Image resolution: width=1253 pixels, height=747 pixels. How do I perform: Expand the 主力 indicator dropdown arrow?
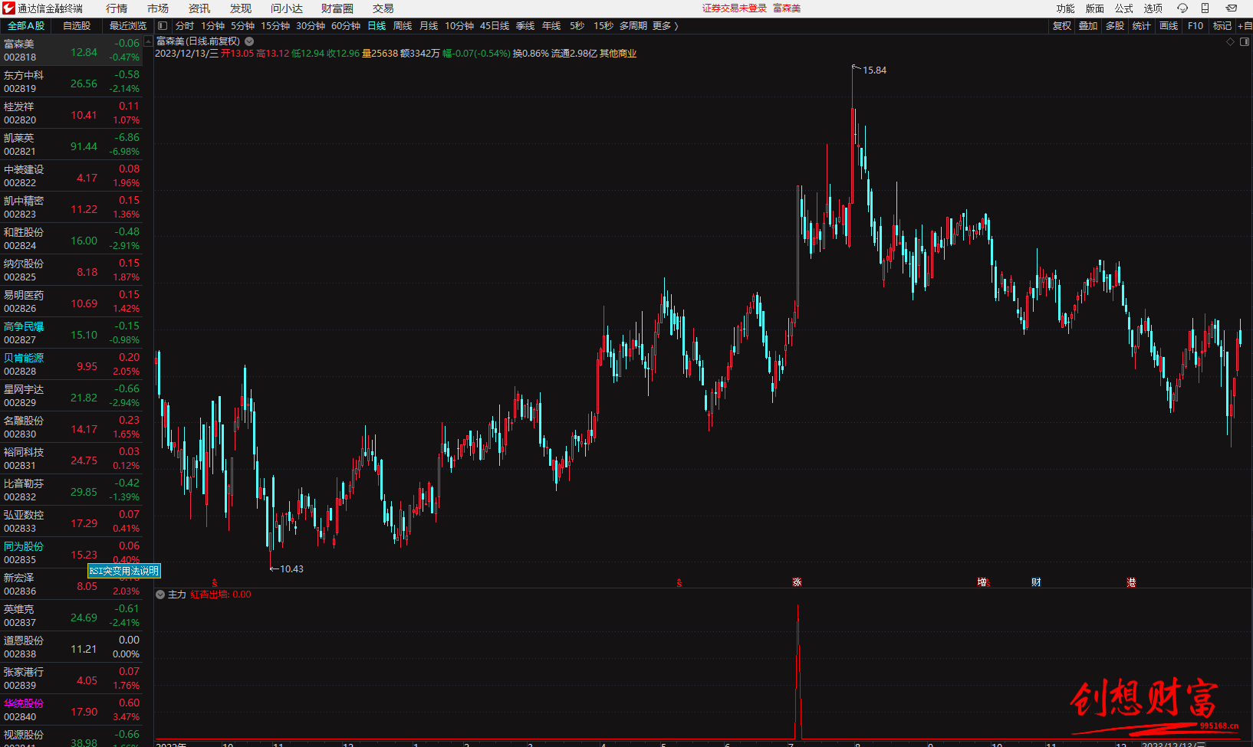coord(160,595)
